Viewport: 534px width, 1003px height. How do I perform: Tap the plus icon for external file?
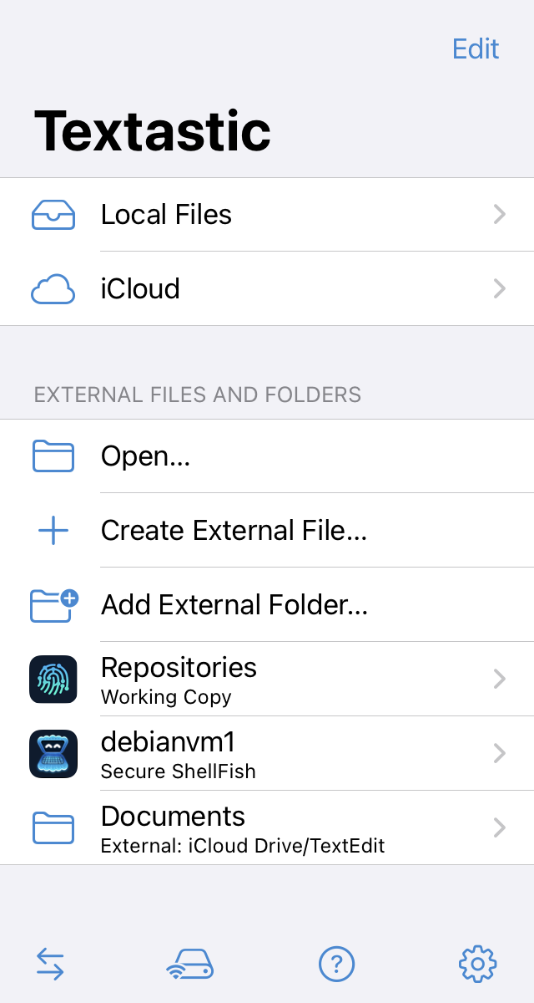(53, 531)
